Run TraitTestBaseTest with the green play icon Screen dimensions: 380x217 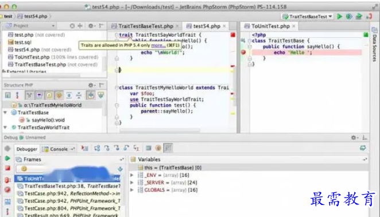pos(339,17)
